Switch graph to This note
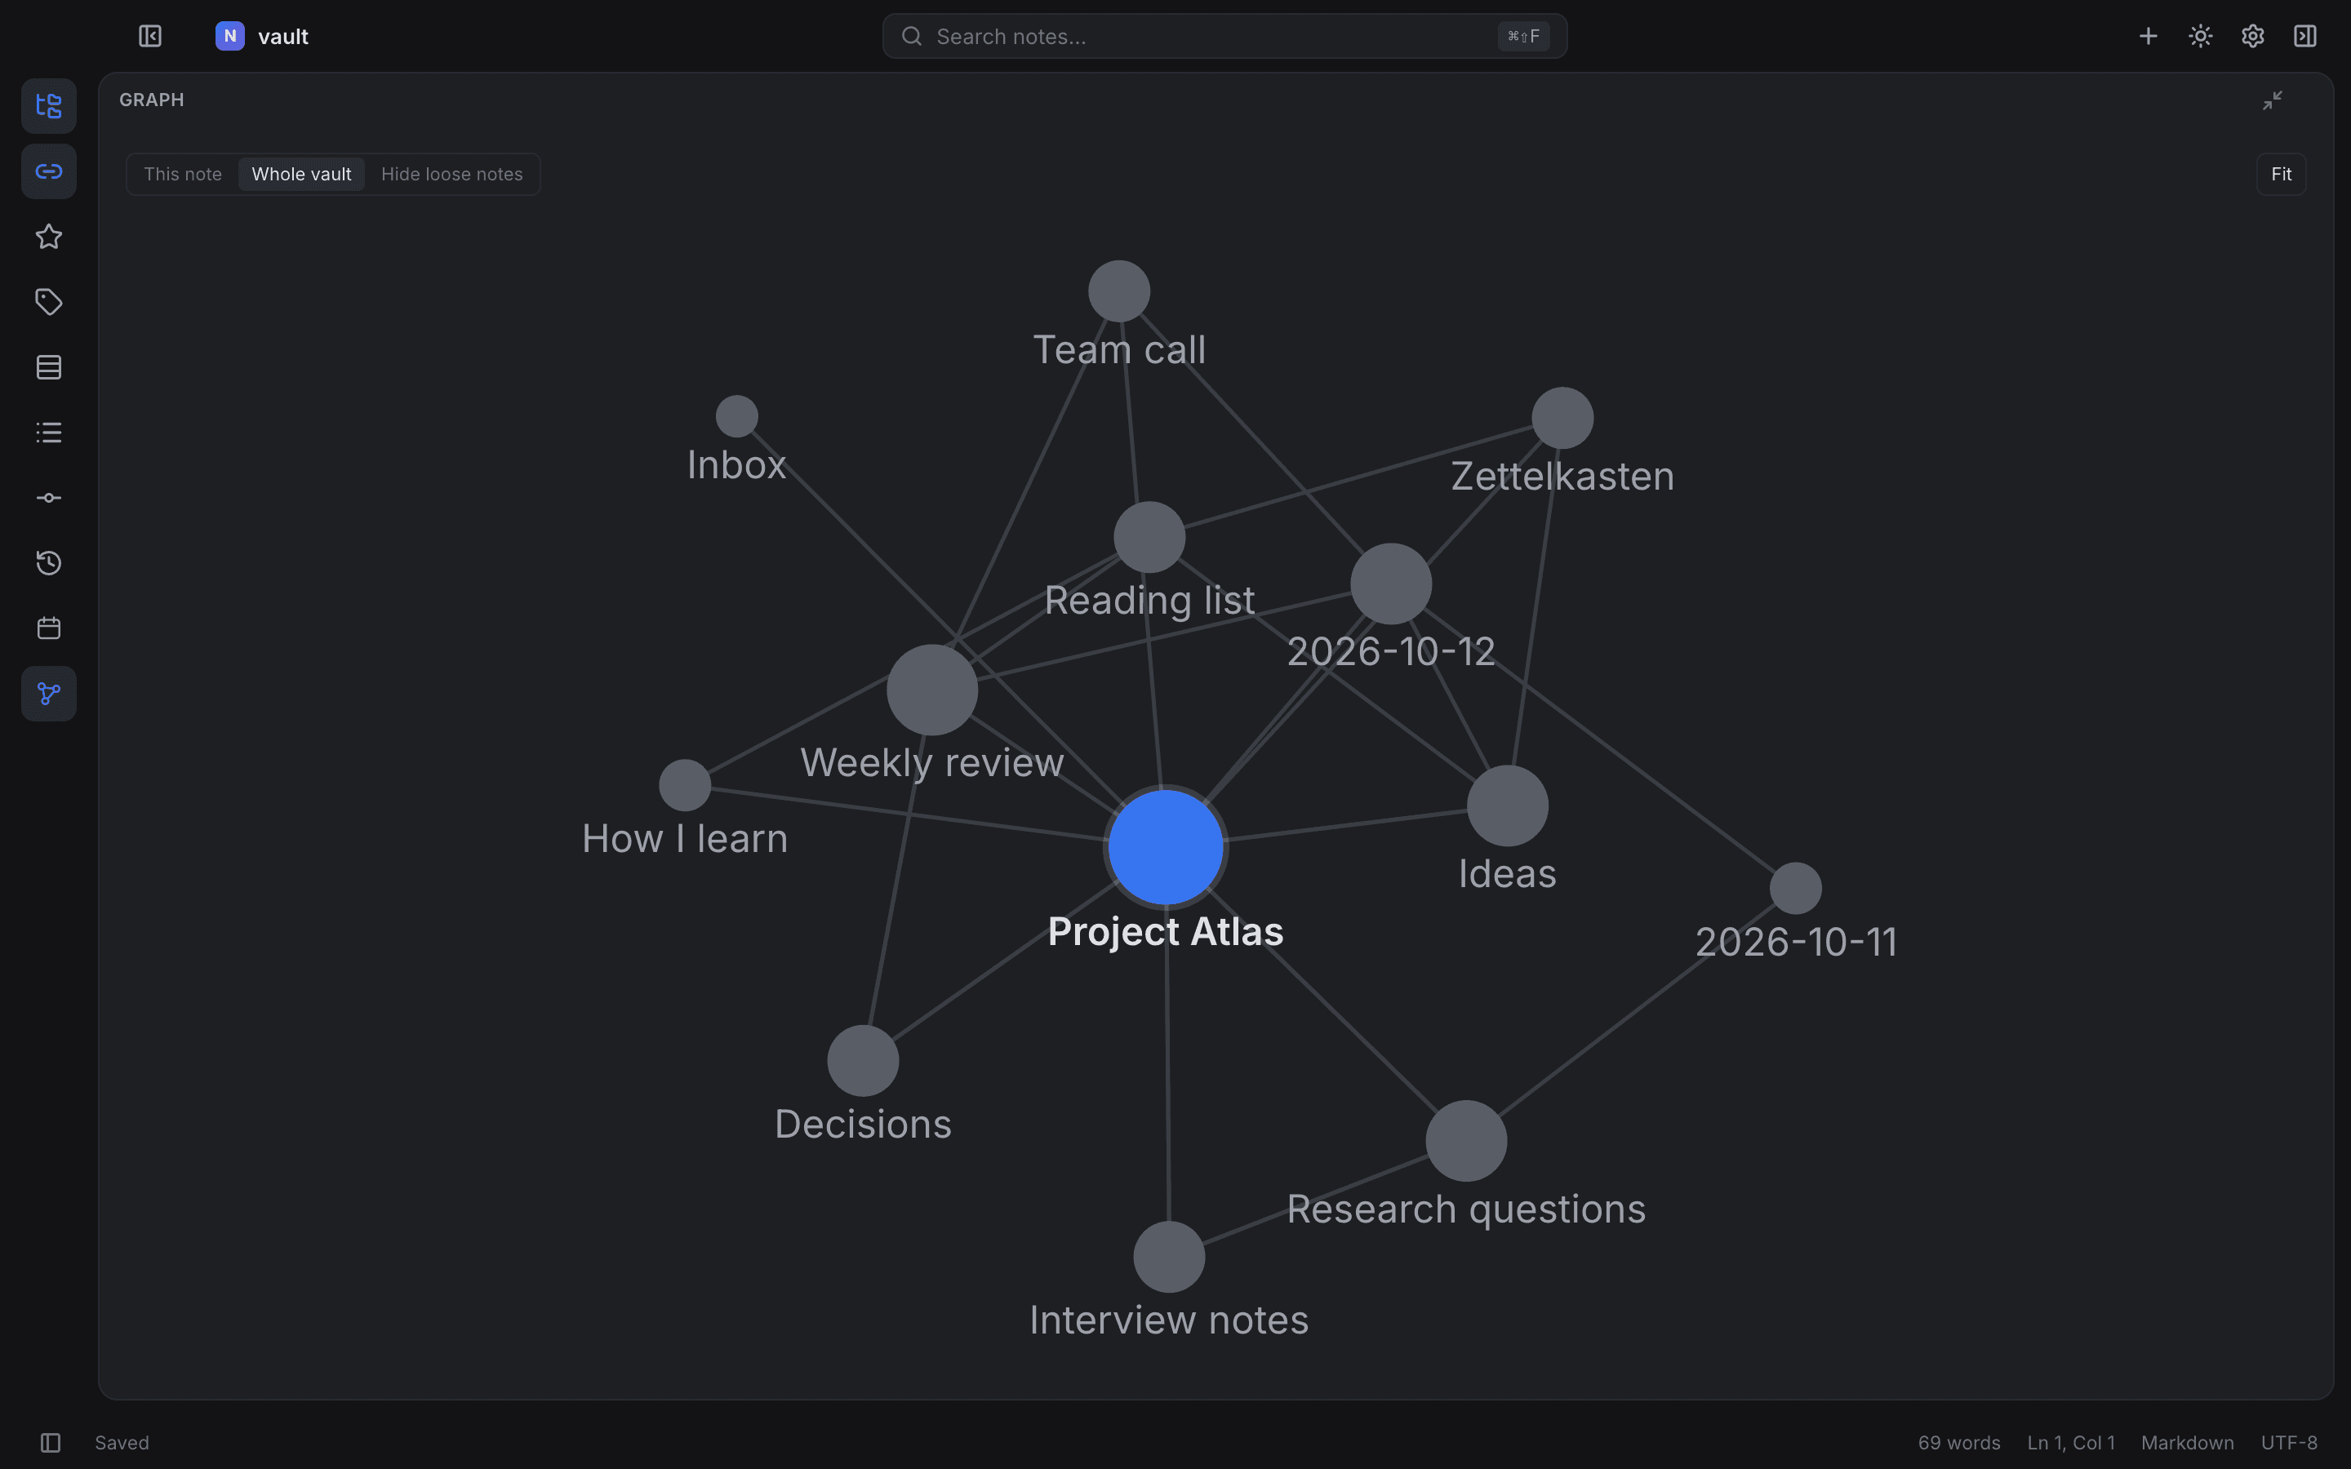The image size is (2351, 1469). (x=183, y=174)
